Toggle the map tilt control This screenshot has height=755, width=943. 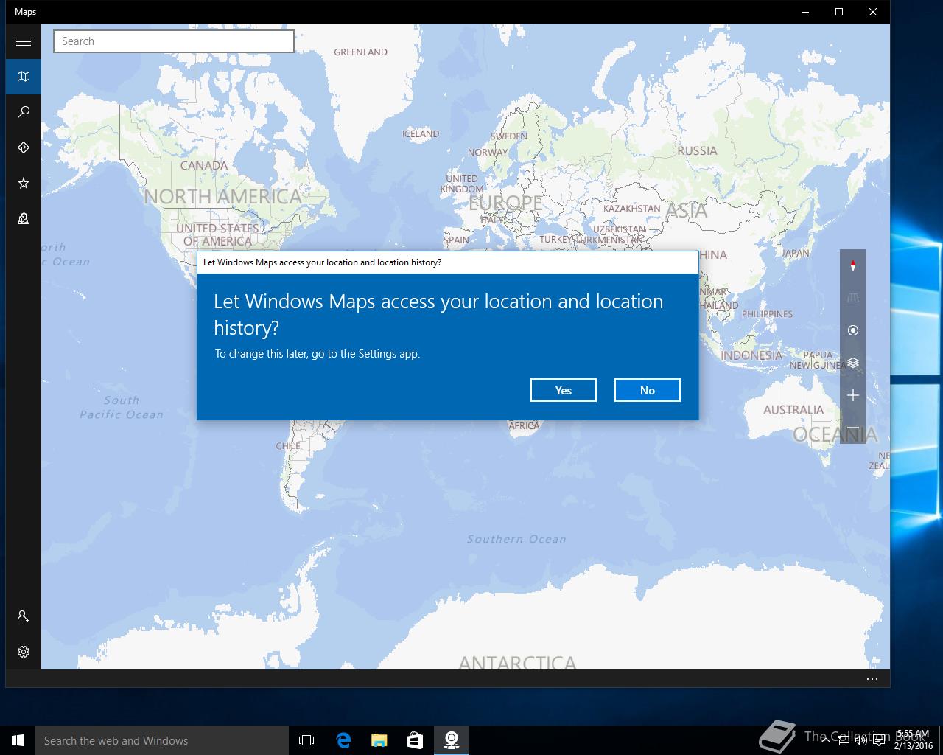coord(853,298)
